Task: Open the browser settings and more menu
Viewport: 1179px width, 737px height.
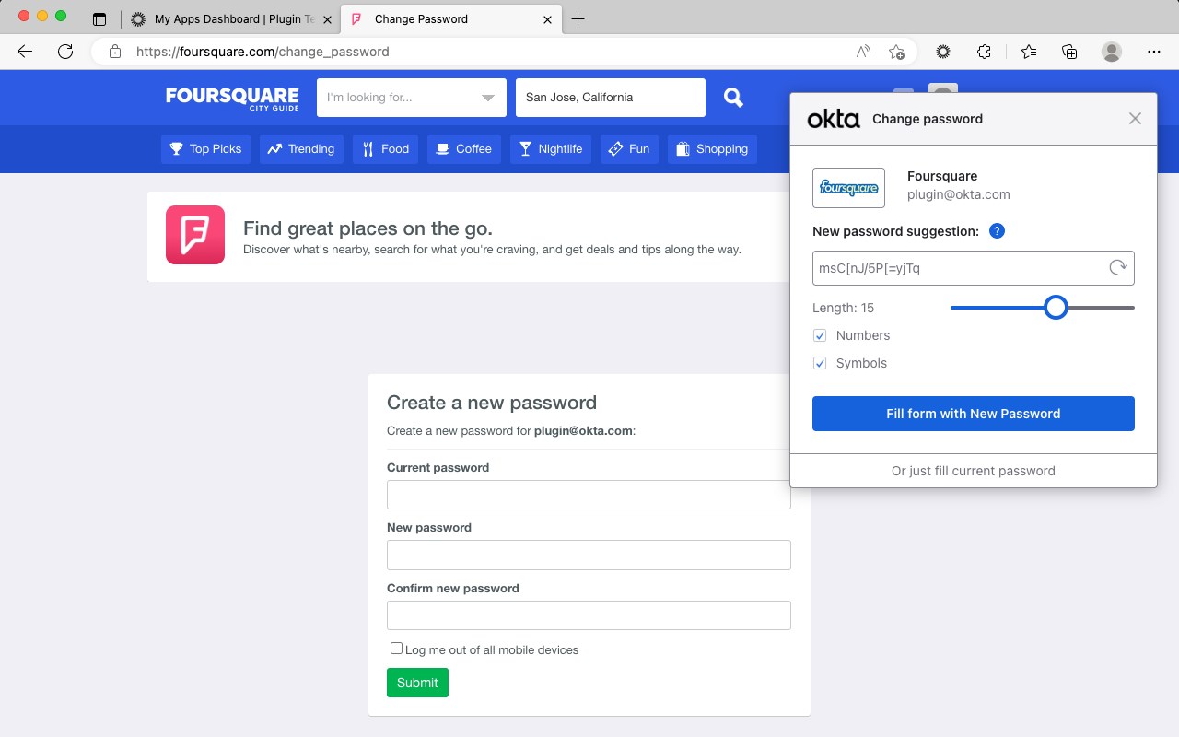Action: [1154, 52]
